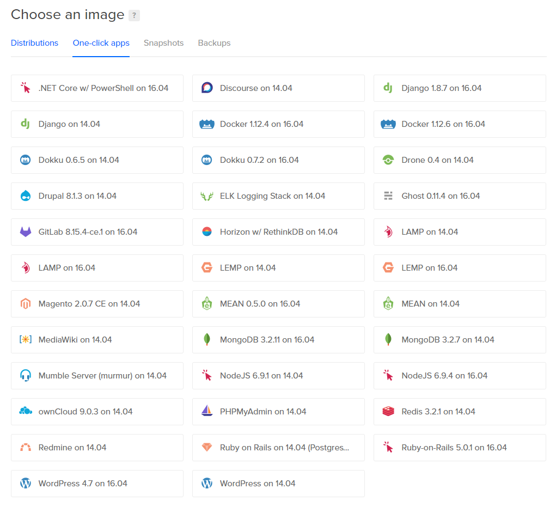Image resolution: width=556 pixels, height=507 pixels.
Task: Choose Drone 0.4 on 14.04
Action: pyautogui.click(x=460, y=160)
